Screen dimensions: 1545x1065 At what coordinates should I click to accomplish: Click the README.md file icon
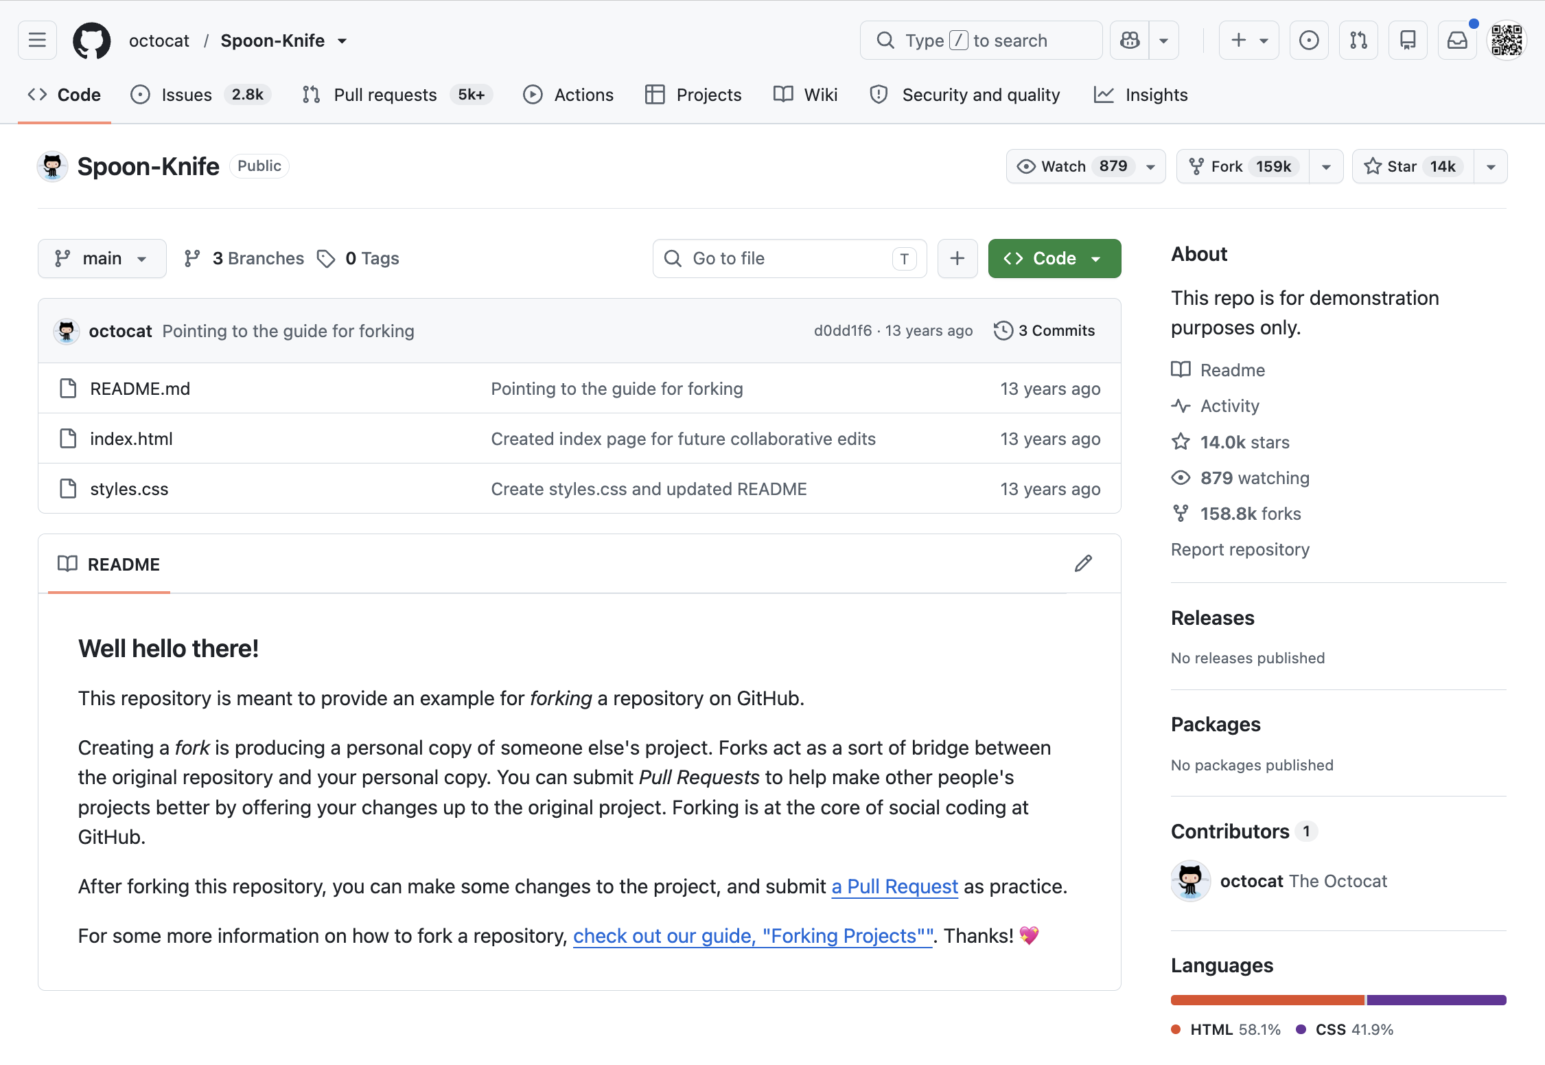[x=68, y=388]
